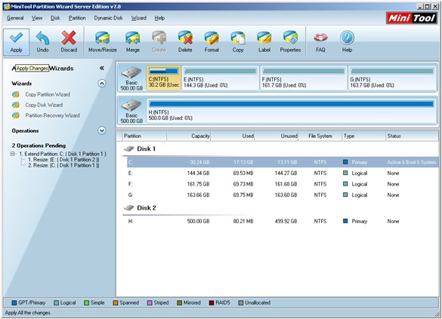Select the F:(NTFS) 161.7 GB partition block
The image size is (442, 319).
coord(304,78)
